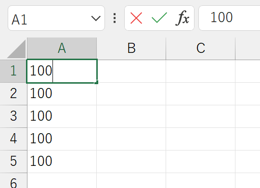Viewport: 260px width, 188px height.
Task: Select row 2 header
Action: (13, 94)
